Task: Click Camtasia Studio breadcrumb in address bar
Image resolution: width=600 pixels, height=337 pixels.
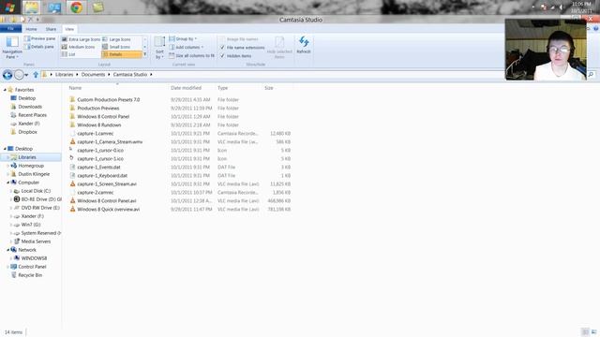Action: 130,75
